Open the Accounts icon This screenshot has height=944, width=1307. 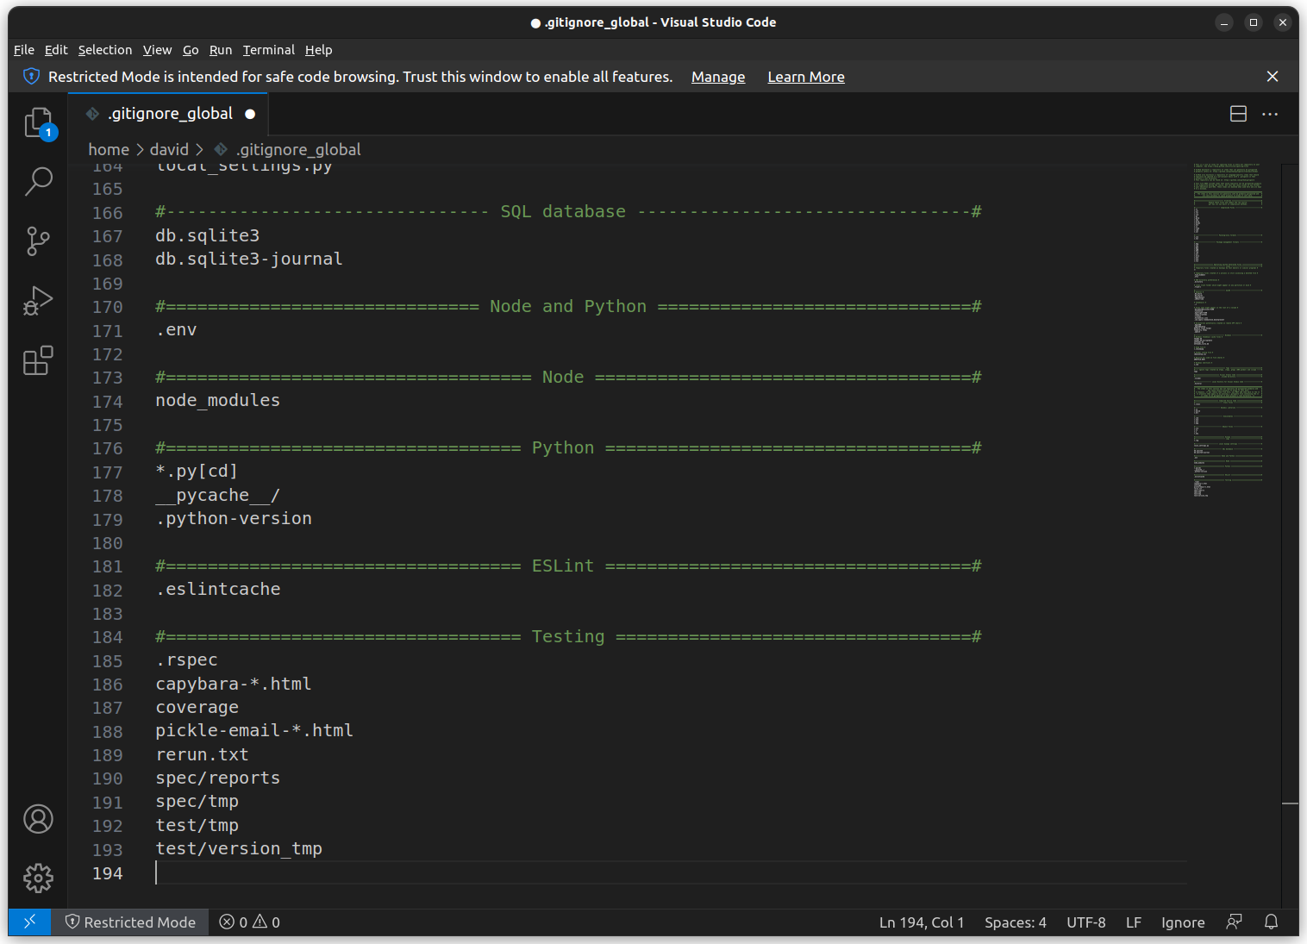click(x=38, y=819)
